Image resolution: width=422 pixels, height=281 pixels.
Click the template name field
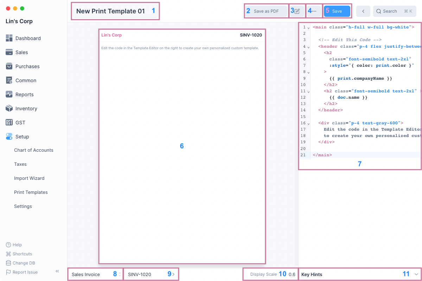coord(110,11)
